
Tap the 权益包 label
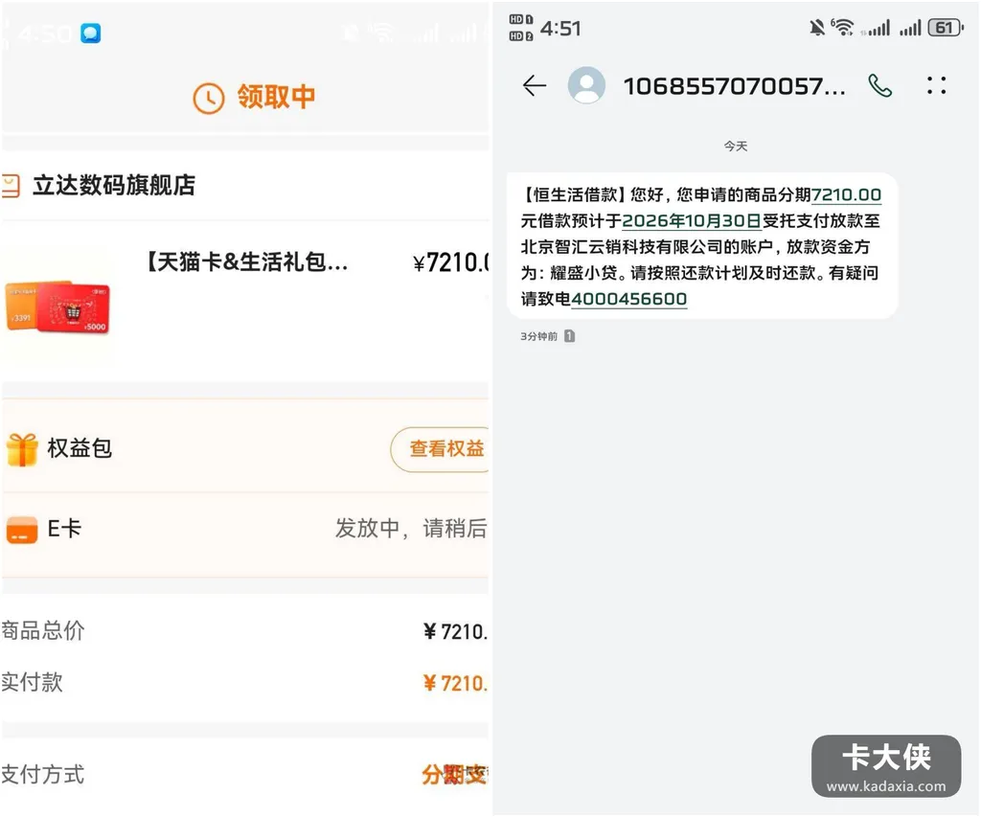tap(80, 448)
